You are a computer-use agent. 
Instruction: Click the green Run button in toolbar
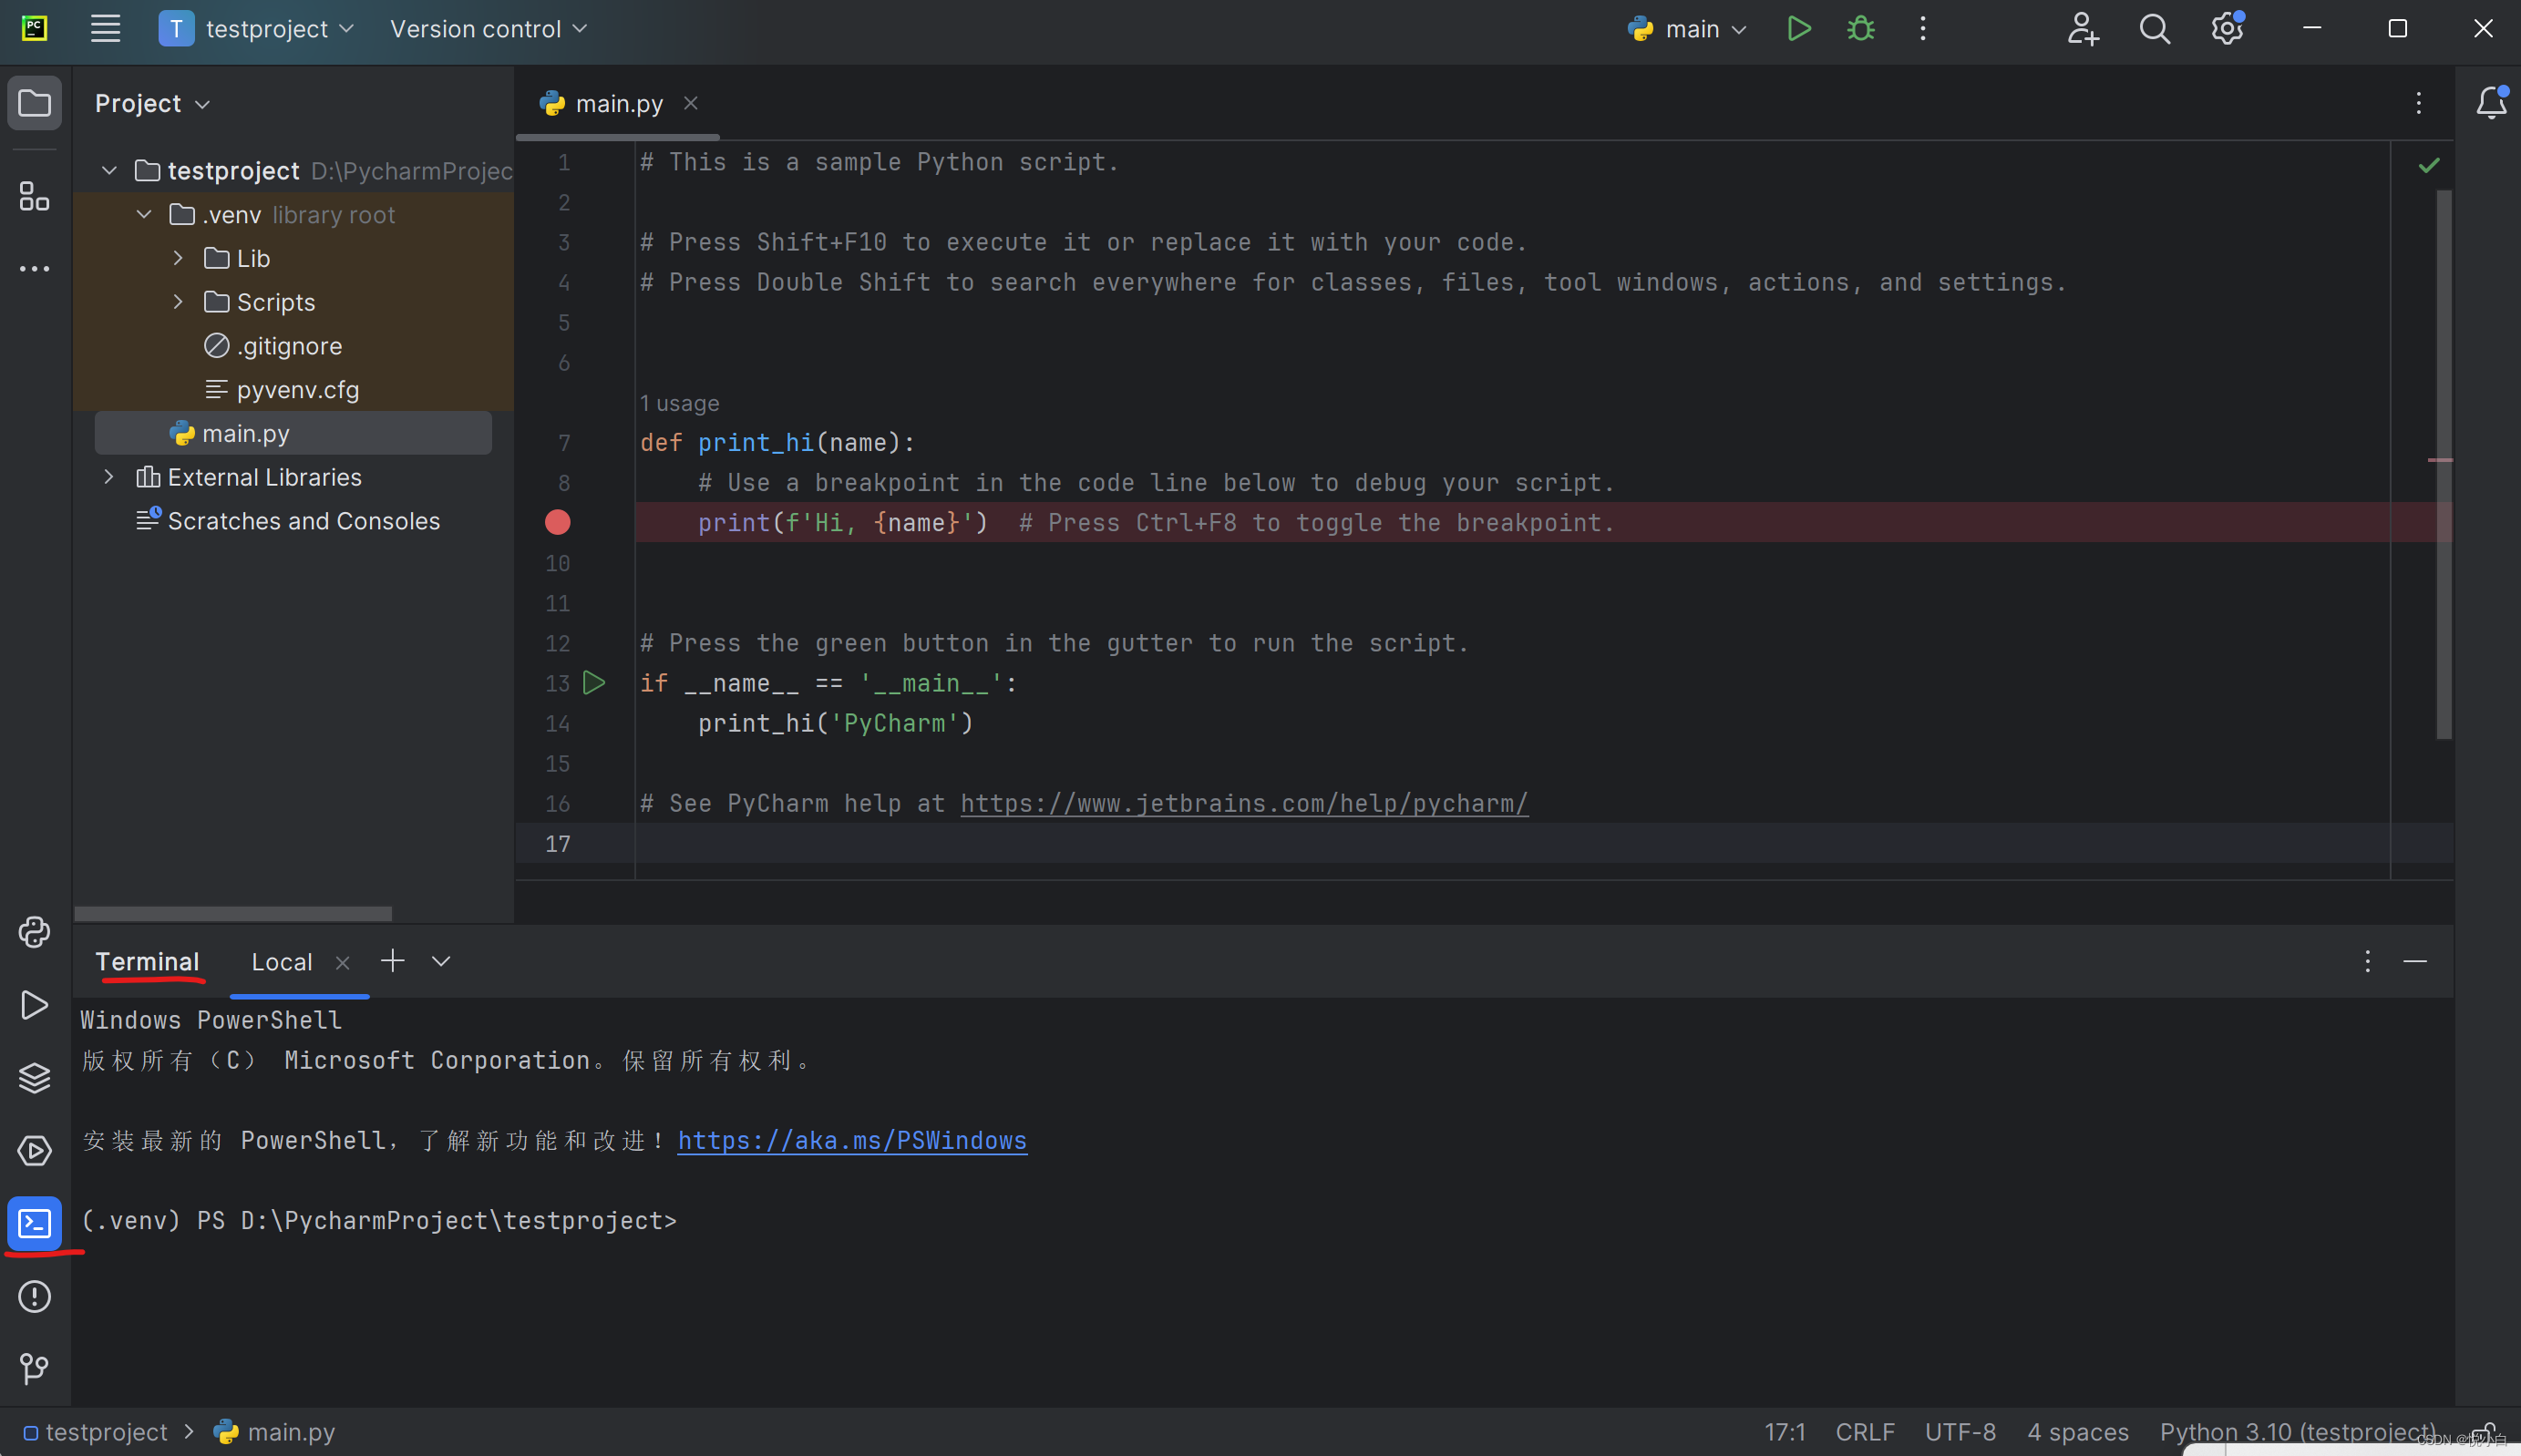1798,29
